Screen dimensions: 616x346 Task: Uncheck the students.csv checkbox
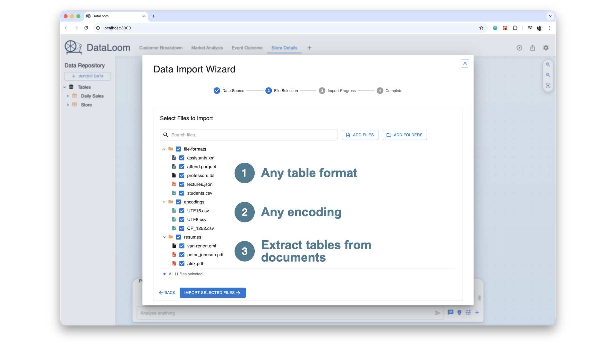point(182,193)
